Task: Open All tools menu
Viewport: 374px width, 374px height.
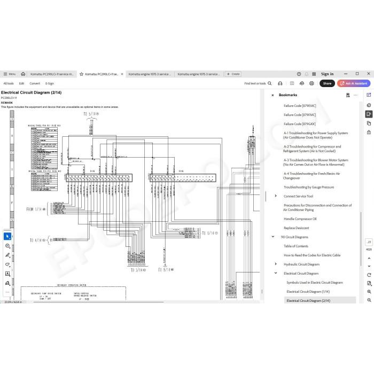Action: point(9,83)
